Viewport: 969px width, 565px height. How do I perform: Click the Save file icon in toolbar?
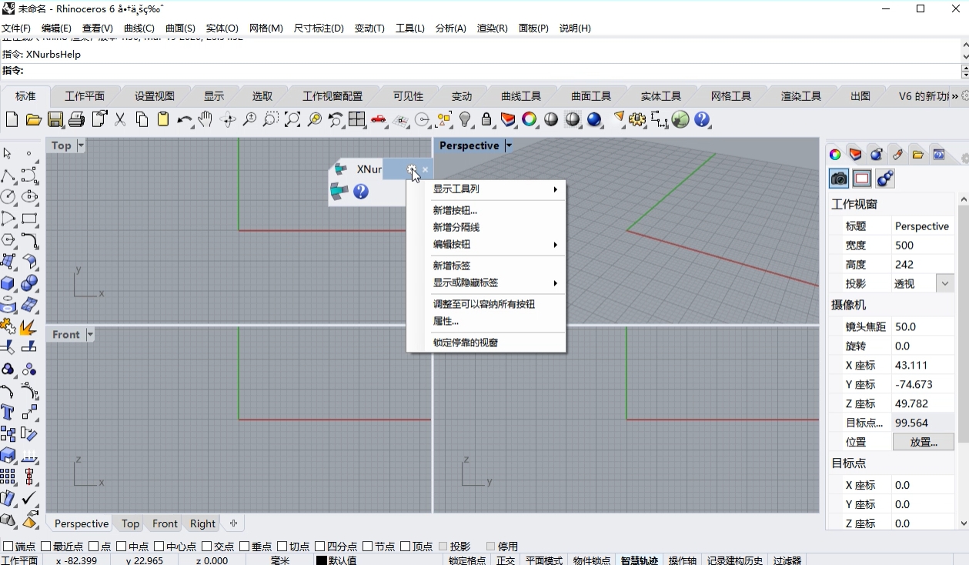[55, 119]
